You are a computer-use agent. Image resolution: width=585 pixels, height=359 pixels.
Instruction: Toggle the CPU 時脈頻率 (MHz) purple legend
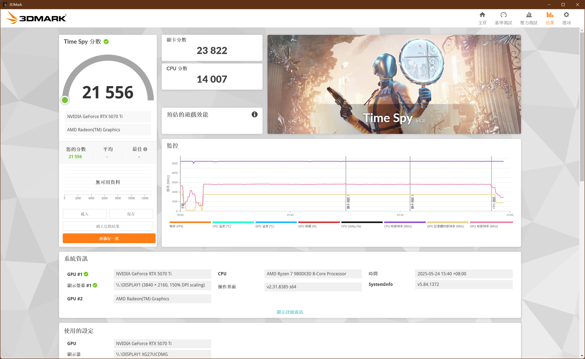405,224
